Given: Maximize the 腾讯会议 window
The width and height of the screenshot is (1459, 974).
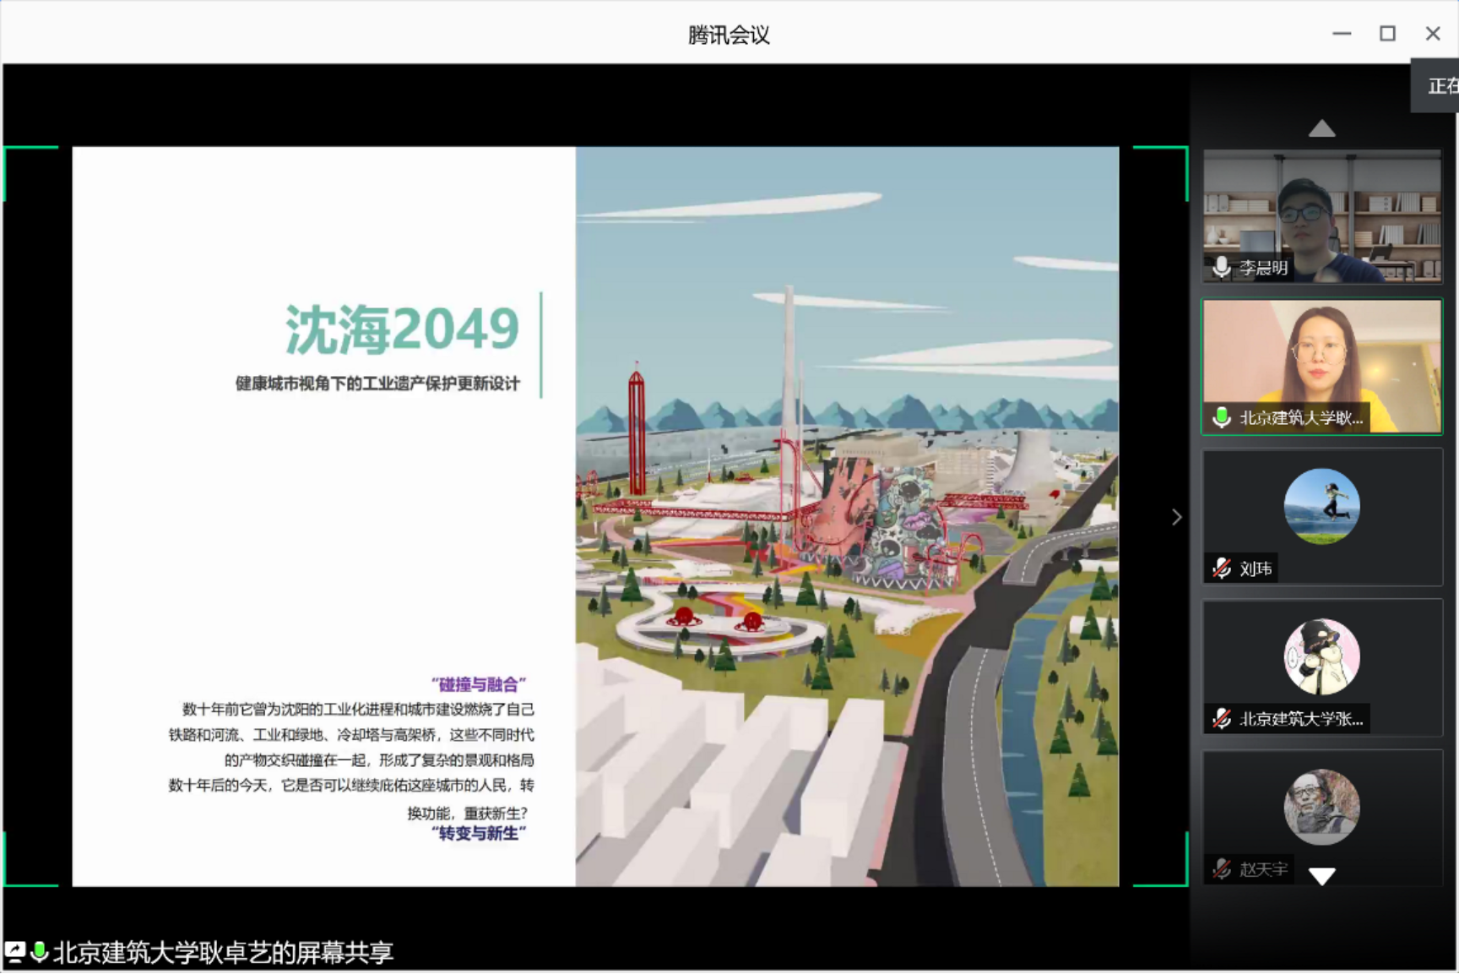Looking at the screenshot, I should tap(1387, 34).
